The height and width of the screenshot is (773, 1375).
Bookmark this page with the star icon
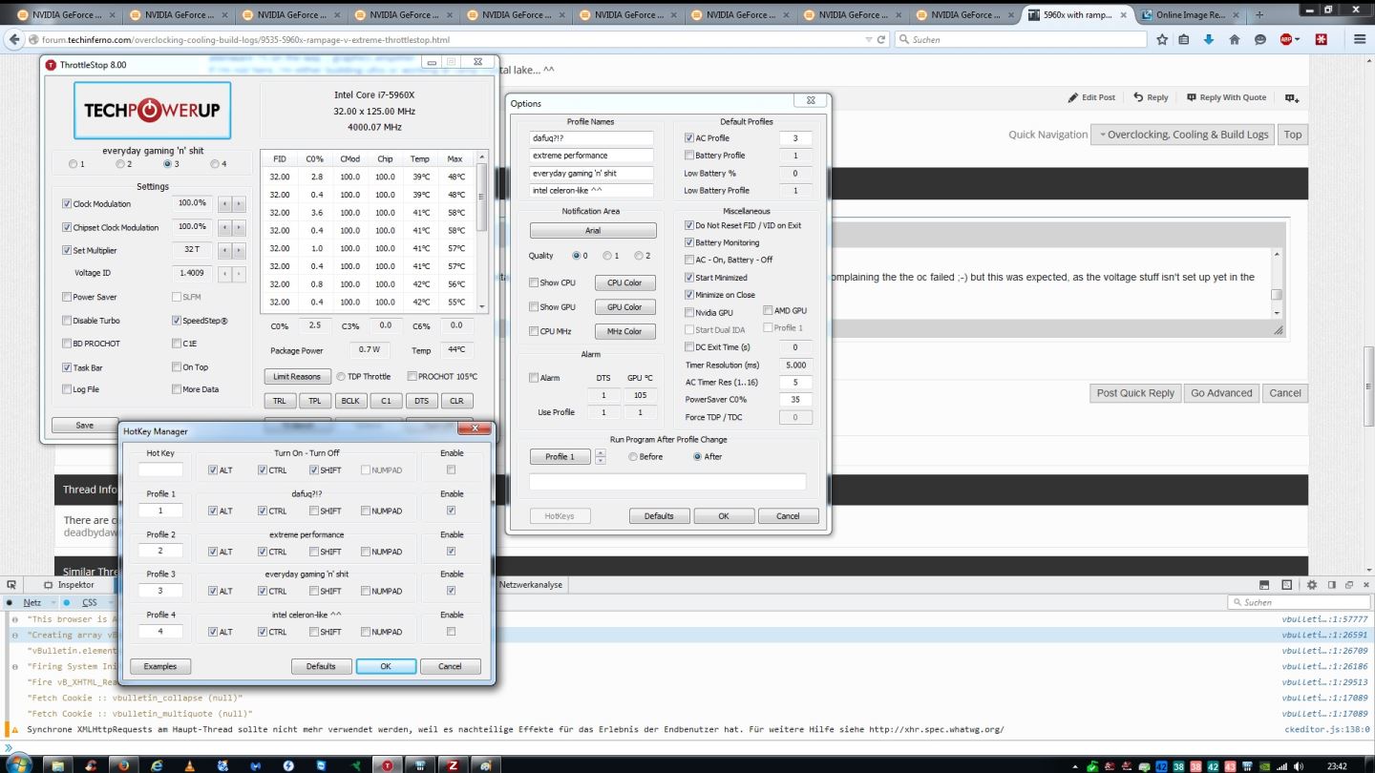[1162, 39]
